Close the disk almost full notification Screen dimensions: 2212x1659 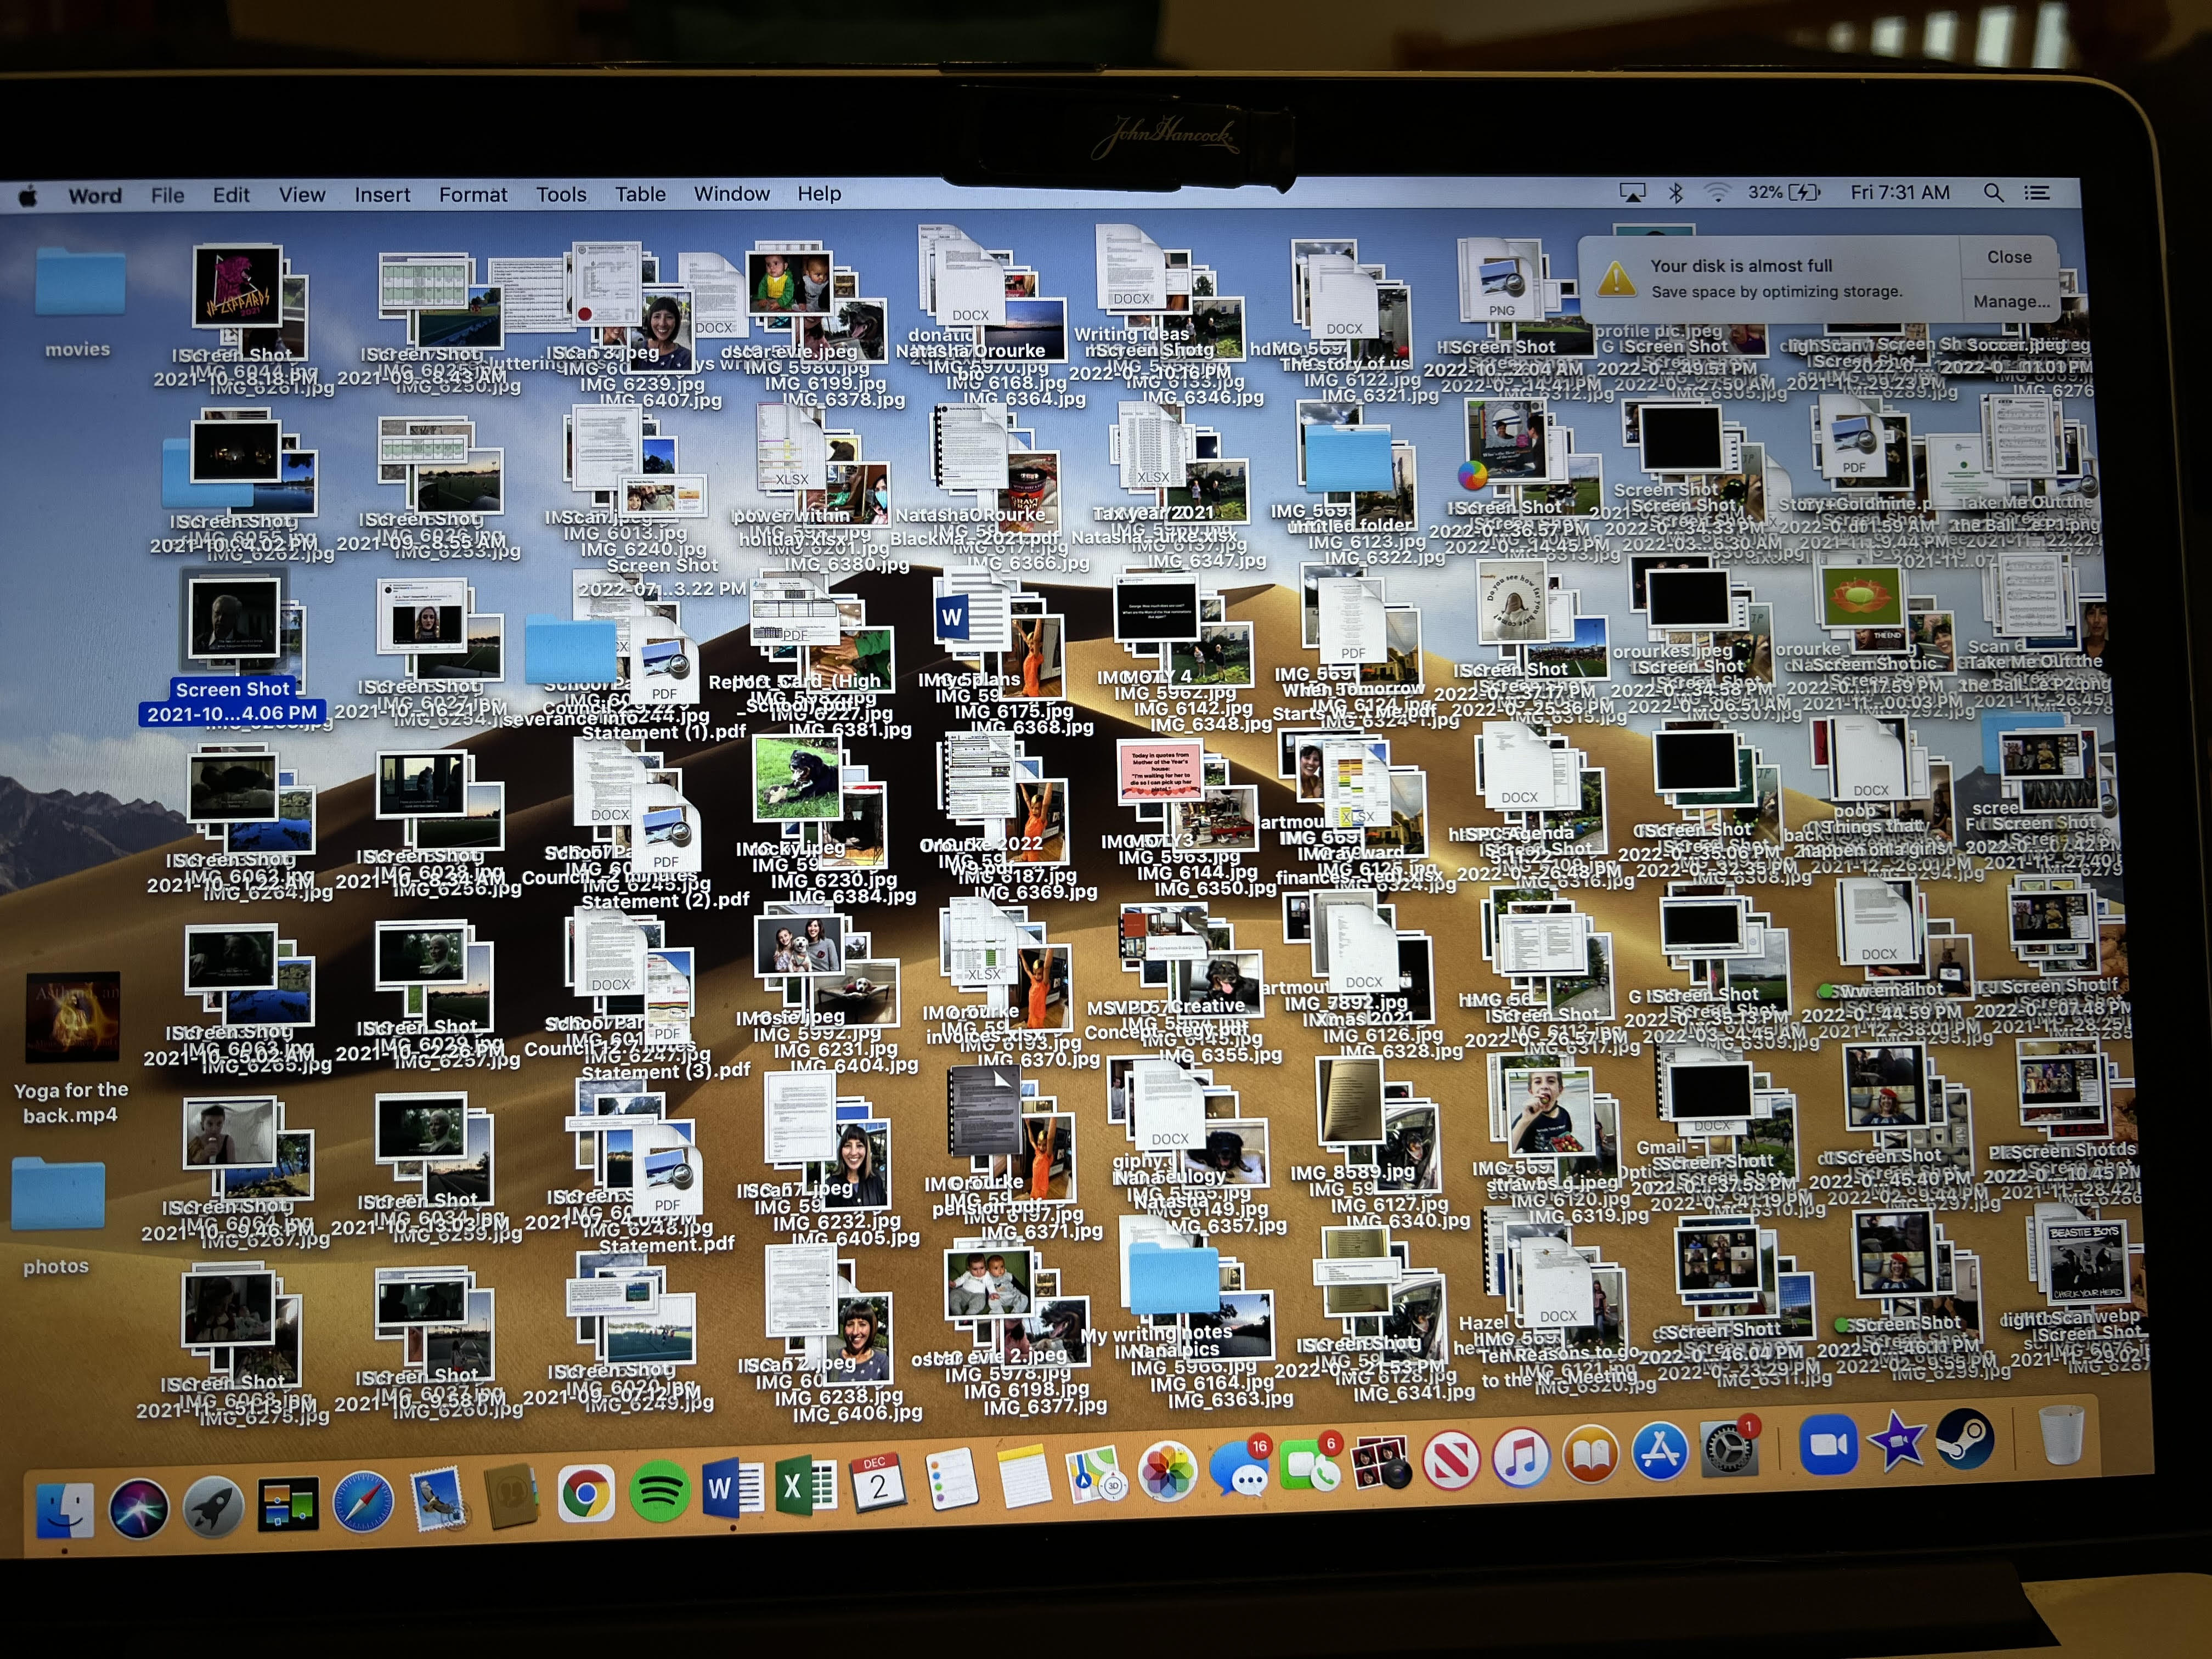click(x=2008, y=257)
